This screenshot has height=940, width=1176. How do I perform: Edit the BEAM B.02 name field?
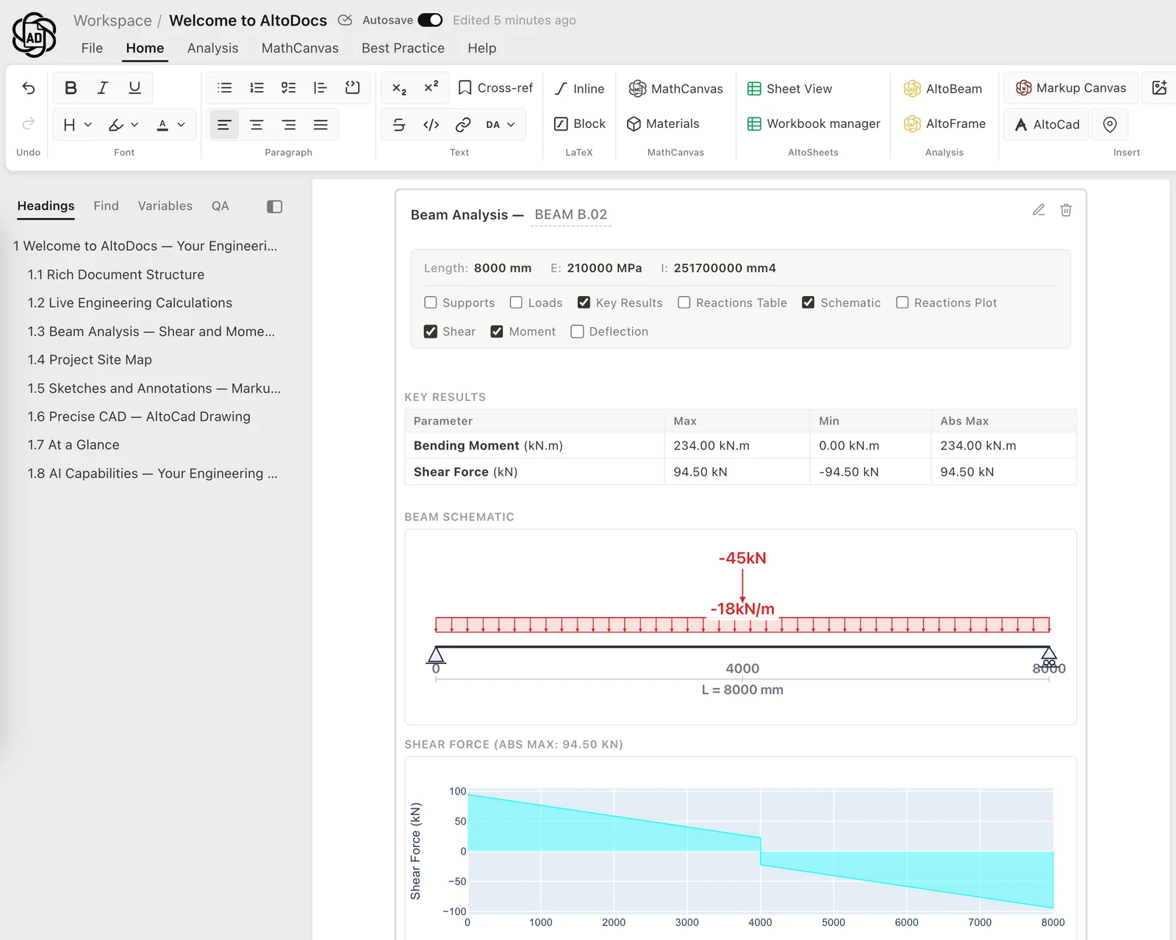tap(571, 214)
